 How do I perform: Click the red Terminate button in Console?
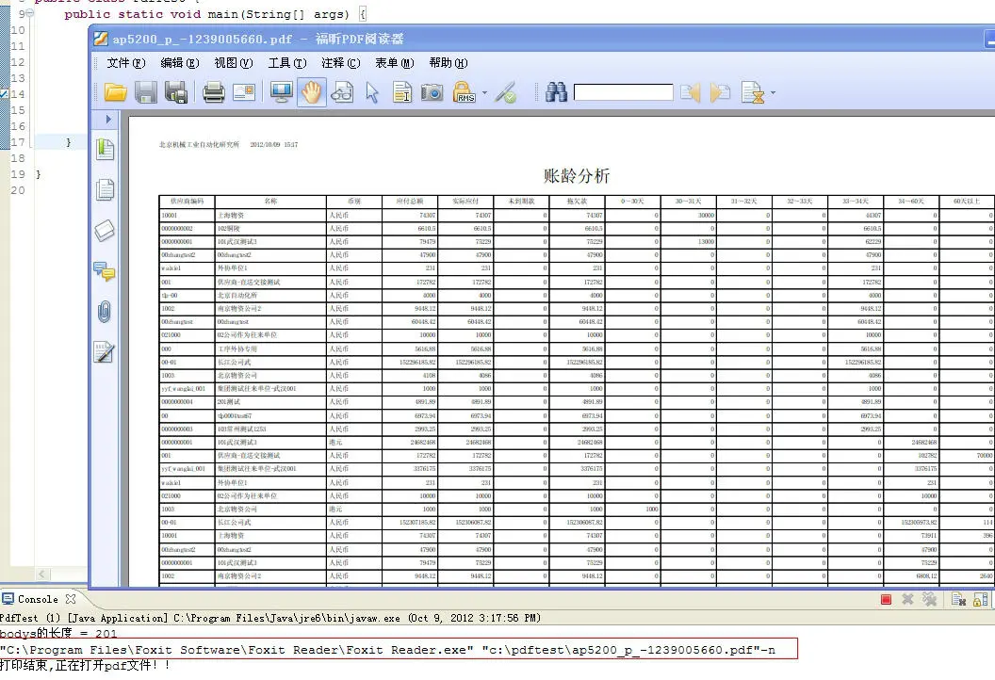click(886, 599)
